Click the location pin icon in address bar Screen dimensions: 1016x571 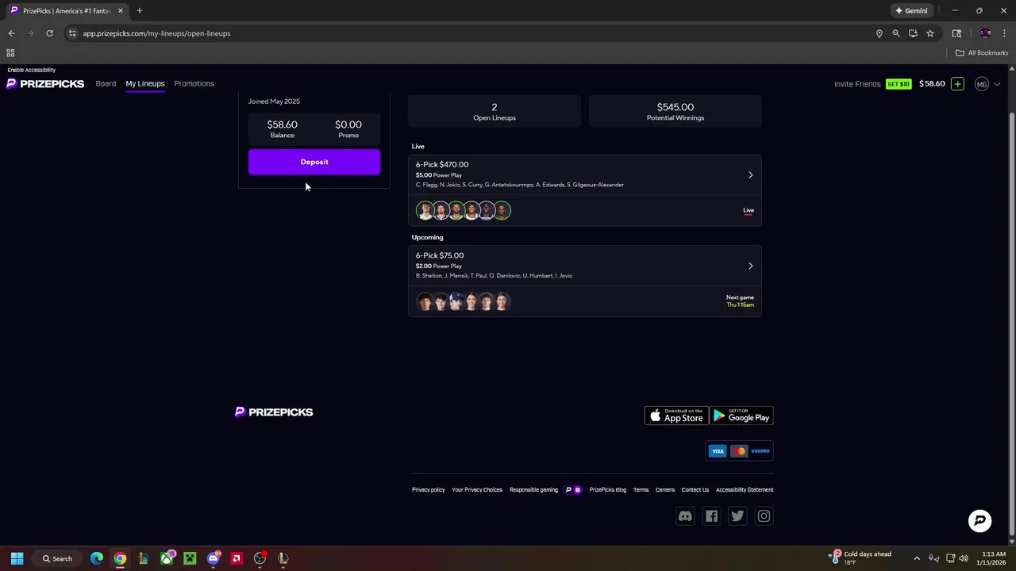(879, 33)
